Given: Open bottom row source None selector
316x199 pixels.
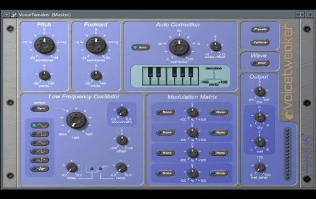Looking at the screenshot, I should [165, 173].
